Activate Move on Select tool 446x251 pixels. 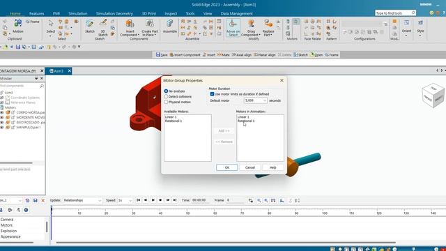point(233,28)
